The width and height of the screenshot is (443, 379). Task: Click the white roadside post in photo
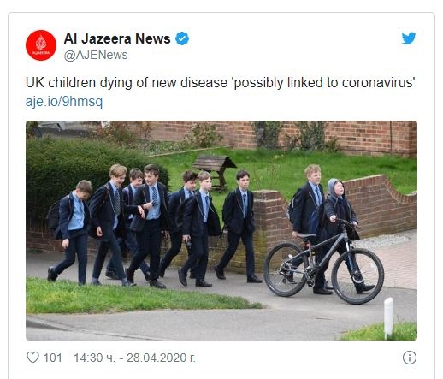(x=388, y=318)
